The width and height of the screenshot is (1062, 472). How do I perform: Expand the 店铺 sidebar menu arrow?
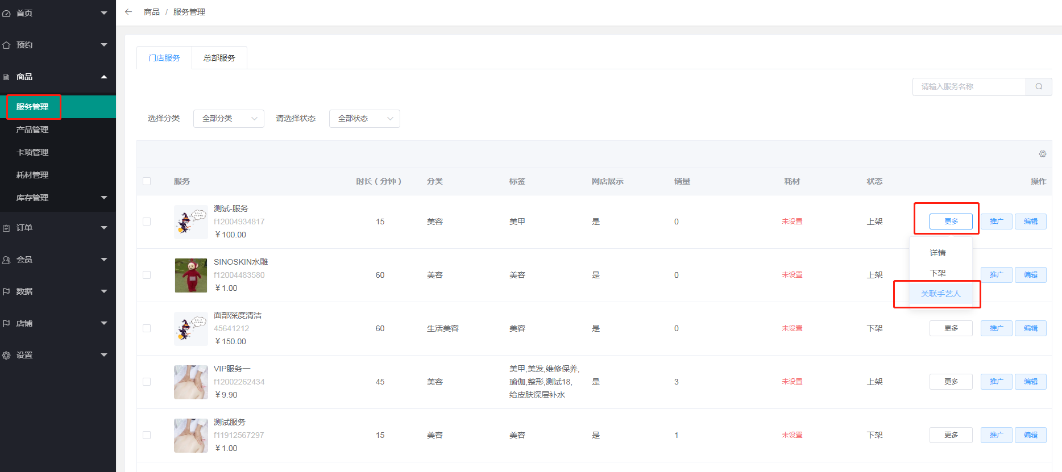pos(104,323)
